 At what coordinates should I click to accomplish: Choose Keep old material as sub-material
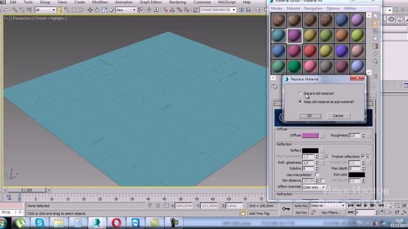(x=300, y=102)
